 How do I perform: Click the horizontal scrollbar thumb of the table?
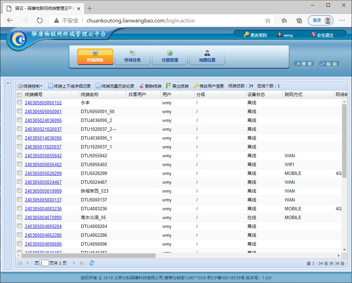88,255
